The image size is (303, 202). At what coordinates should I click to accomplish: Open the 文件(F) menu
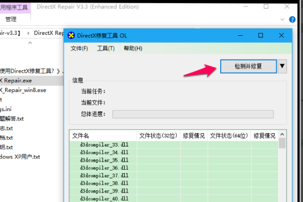(x=79, y=48)
